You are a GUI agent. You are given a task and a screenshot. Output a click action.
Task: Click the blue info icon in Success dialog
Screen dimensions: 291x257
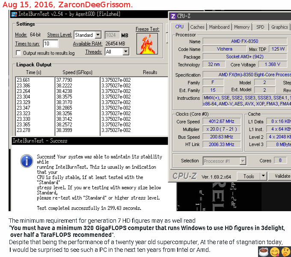pyautogui.click(x=27, y=161)
